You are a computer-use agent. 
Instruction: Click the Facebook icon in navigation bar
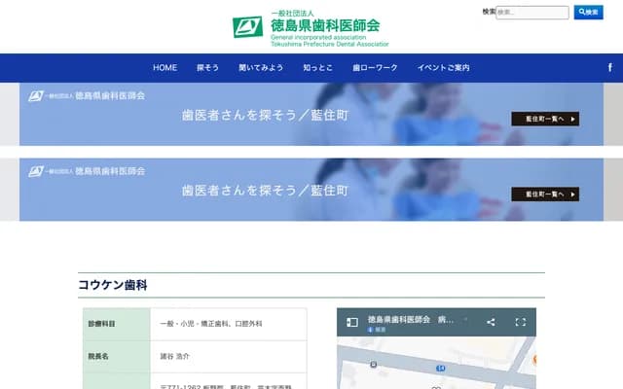click(610, 67)
